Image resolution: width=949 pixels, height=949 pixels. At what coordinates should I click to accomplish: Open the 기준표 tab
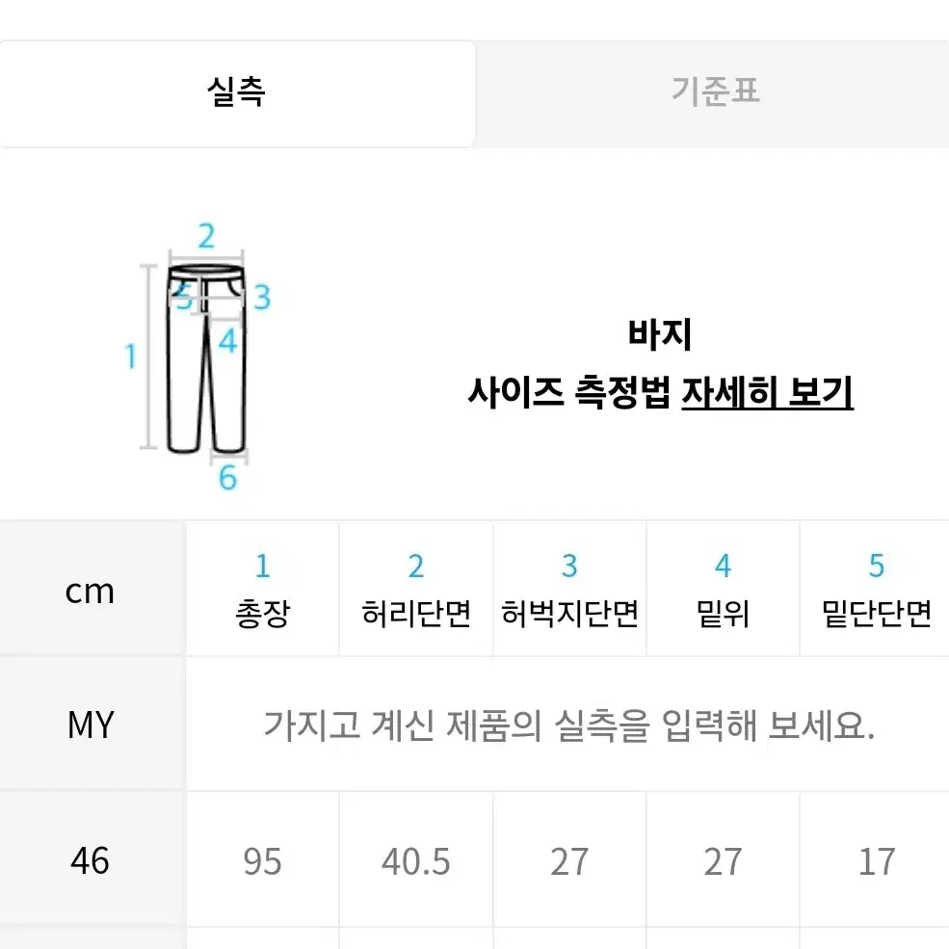tap(714, 93)
